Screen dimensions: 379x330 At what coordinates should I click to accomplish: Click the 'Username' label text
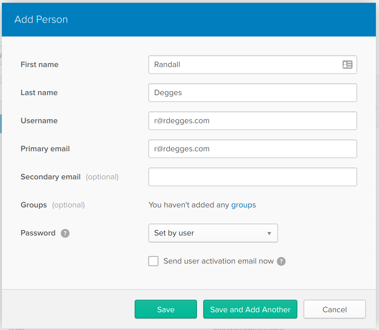click(x=39, y=121)
